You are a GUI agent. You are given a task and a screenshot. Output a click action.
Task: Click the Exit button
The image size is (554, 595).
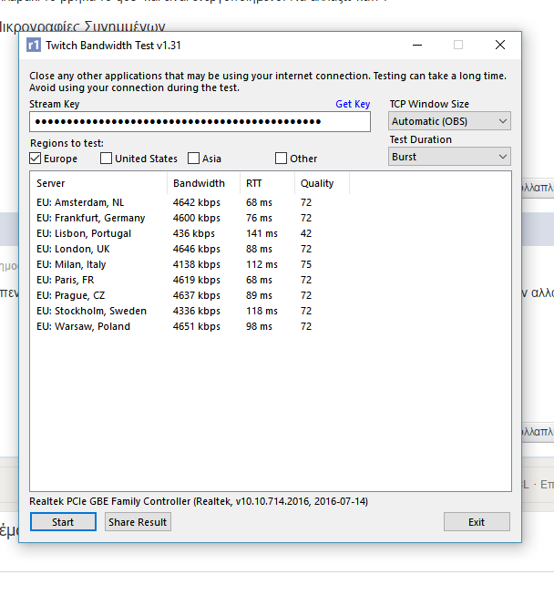477,522
